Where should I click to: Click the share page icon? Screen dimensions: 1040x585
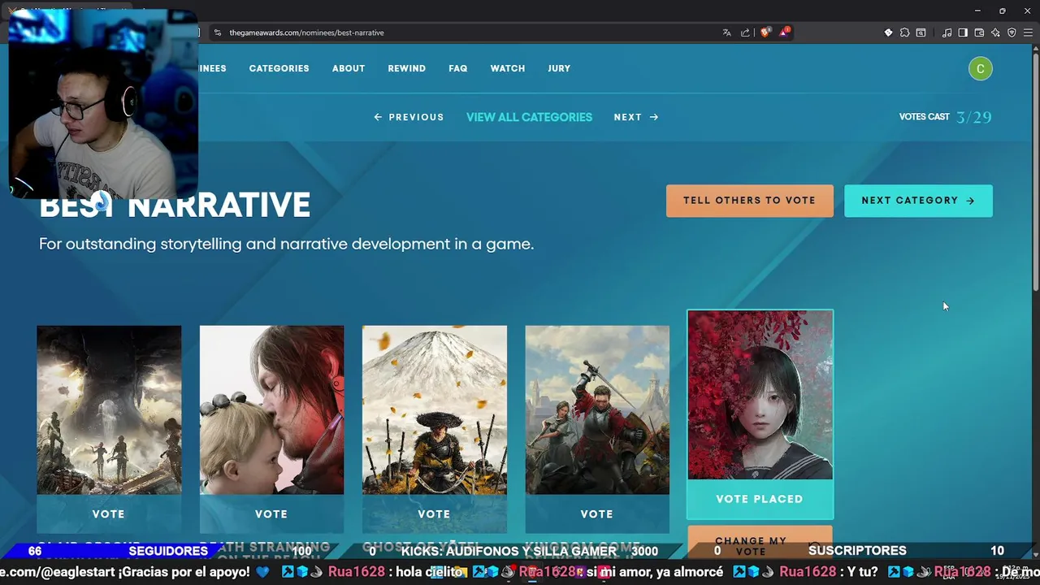coord(745,32)
